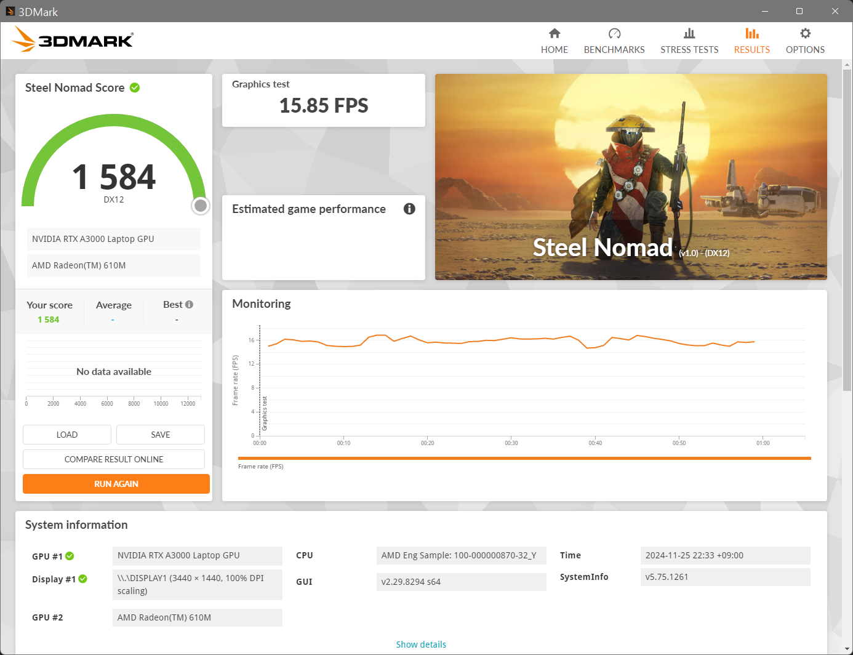The width and height of the screenshot is (853, 655).
Task: Click the vertical scrollbar thumb
Action: [847, 230]
